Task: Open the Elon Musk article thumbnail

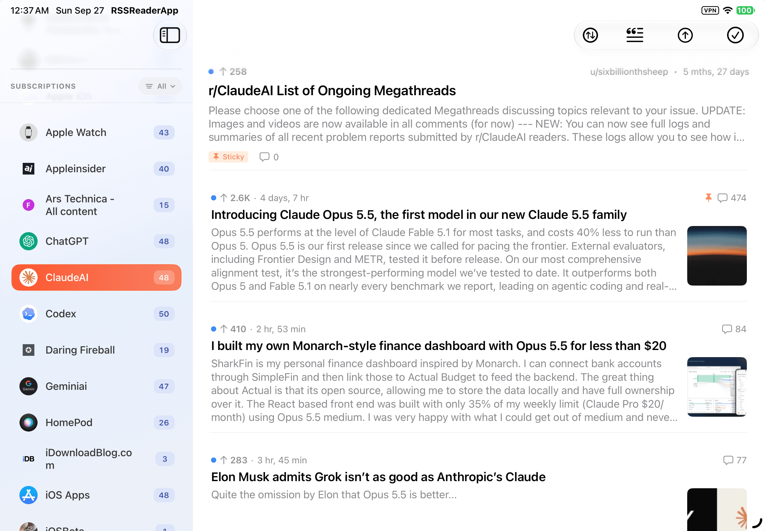Action: point(717,509)
